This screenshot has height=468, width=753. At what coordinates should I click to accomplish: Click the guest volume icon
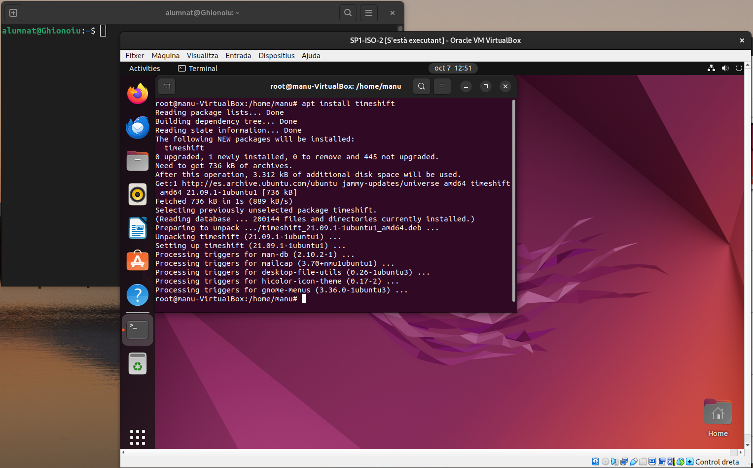point(725,69)
